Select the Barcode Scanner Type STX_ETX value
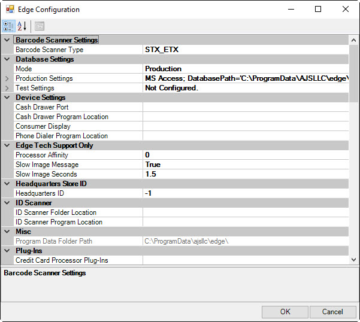Screen dimensions: 360x322 pyautogui.click(x=246, y=50)
